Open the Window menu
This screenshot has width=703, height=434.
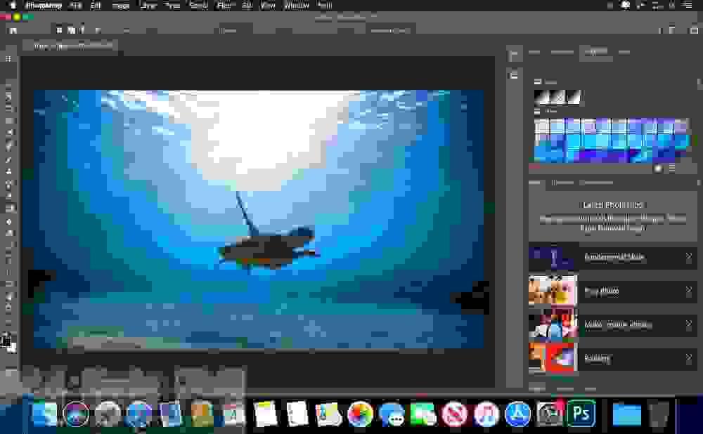[297, 6]
